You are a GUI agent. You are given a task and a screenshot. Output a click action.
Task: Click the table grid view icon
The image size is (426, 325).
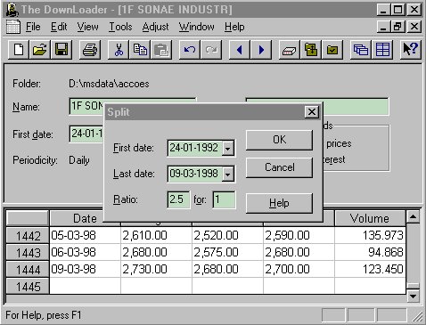tap(382, 50)
